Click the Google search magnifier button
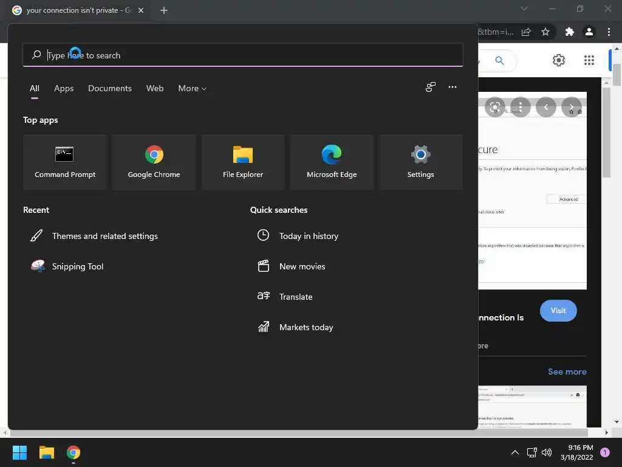622x467 pixels. coord(499,60)
